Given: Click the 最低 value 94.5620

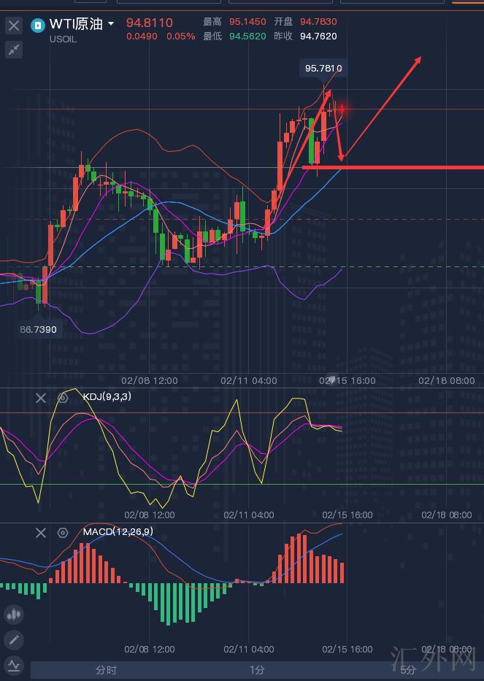Looking at the screenshot, I should 247,36.
